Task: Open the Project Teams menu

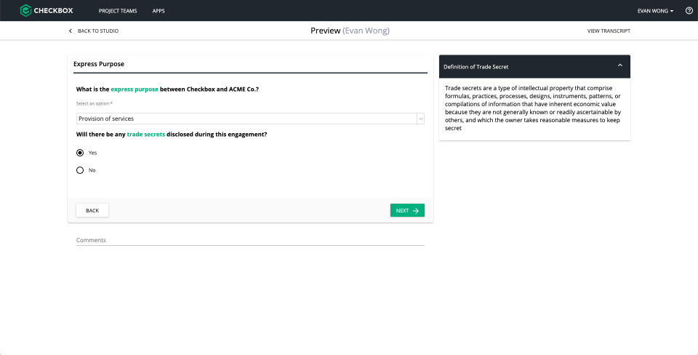Action: pyautogui.click(x=118, y=11)
